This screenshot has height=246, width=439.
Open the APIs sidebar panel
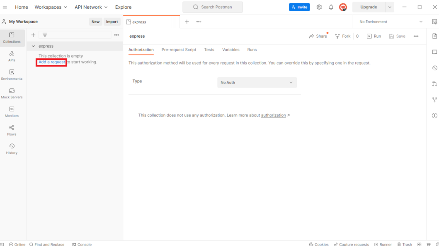pos(12,56)
